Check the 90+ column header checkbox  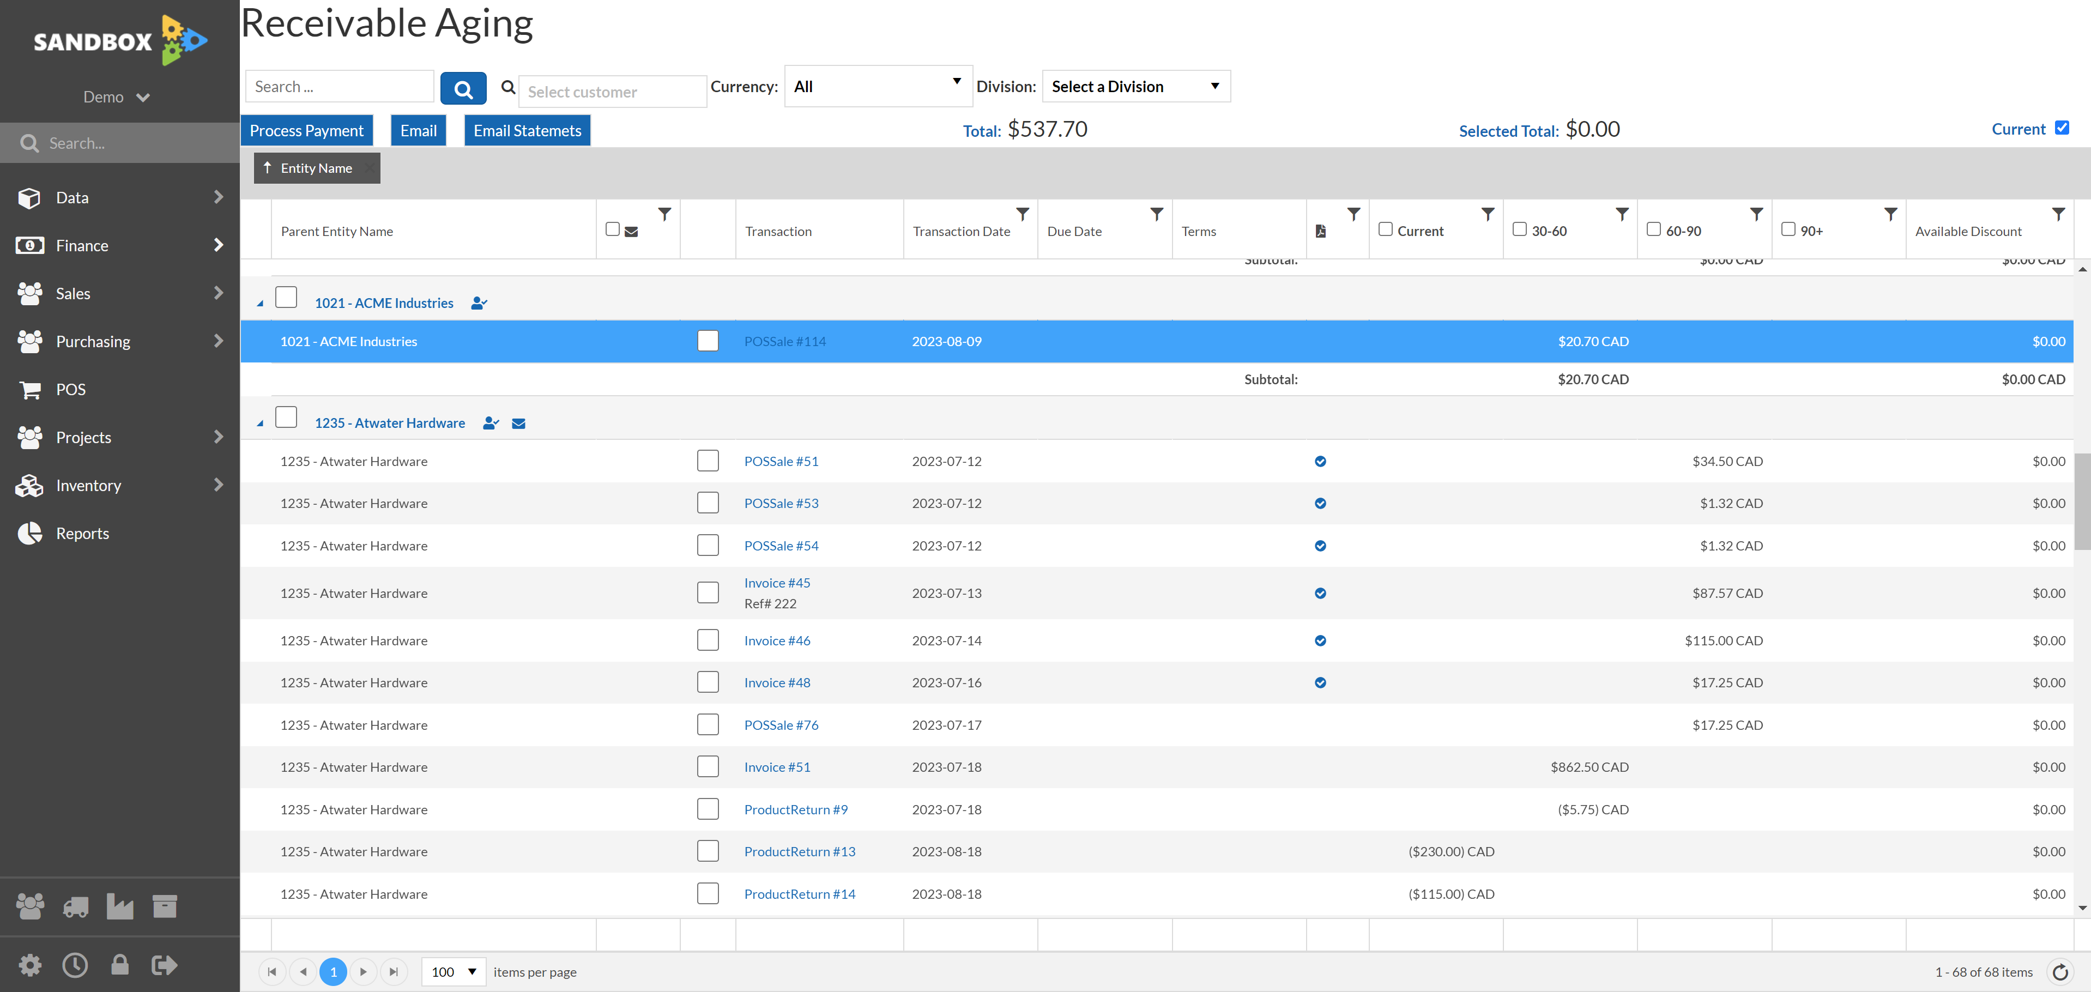(x=1788, y=229)
